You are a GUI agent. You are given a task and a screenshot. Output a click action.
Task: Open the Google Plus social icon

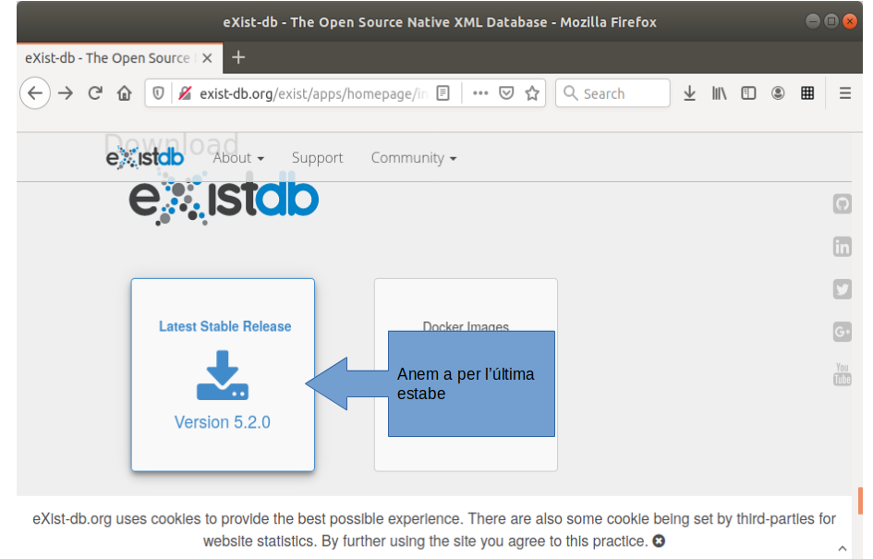click(842, 332)
